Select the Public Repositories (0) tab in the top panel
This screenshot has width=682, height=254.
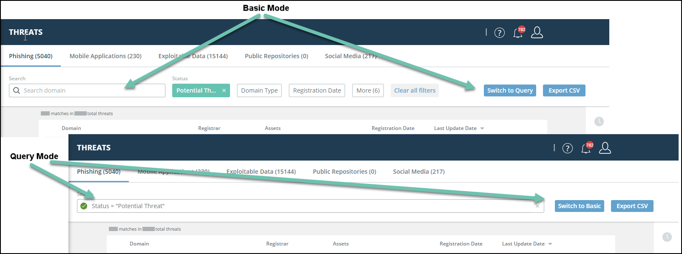[276, 56]
